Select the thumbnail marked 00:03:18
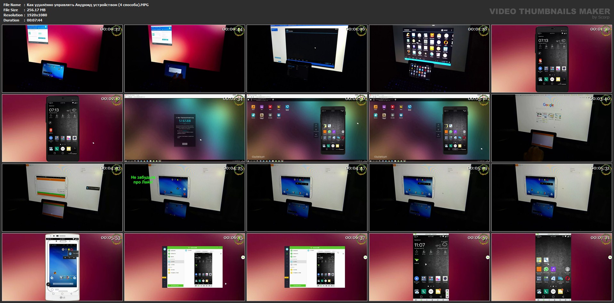The height and width of the screenshot is (303, 614). pyautogui.click(x=429, y=128)
